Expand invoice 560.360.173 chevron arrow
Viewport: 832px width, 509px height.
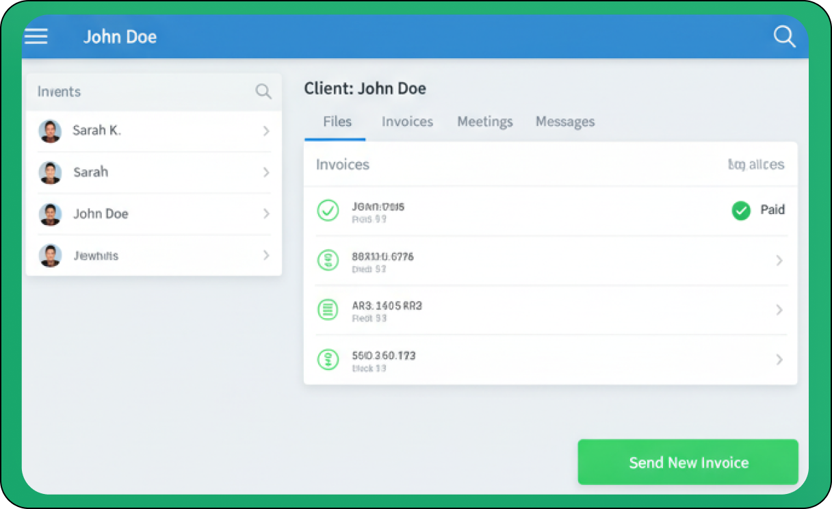tap(779, 359)
